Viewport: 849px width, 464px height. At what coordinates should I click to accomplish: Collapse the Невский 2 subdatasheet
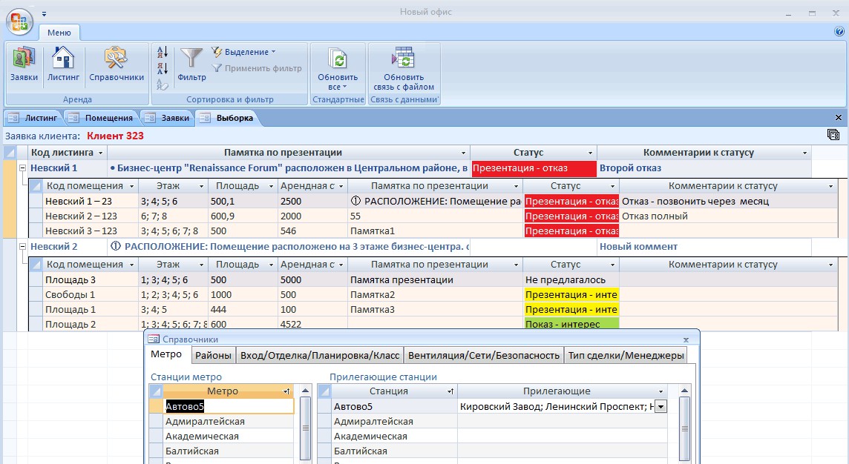coord(23,247)
